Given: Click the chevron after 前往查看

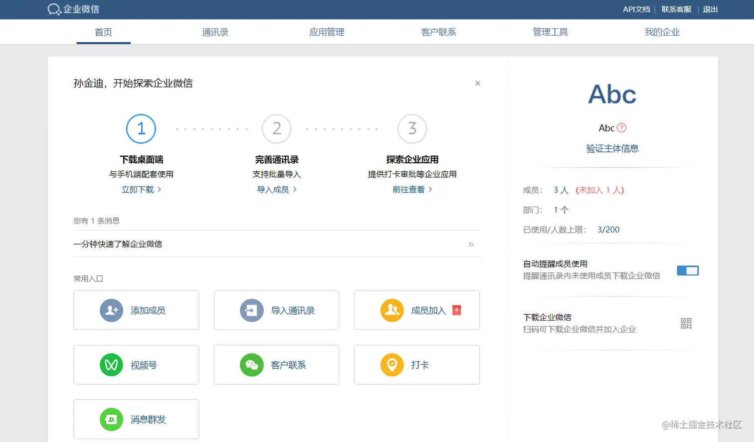Looking at the screenshot, I should coord(430,189).
